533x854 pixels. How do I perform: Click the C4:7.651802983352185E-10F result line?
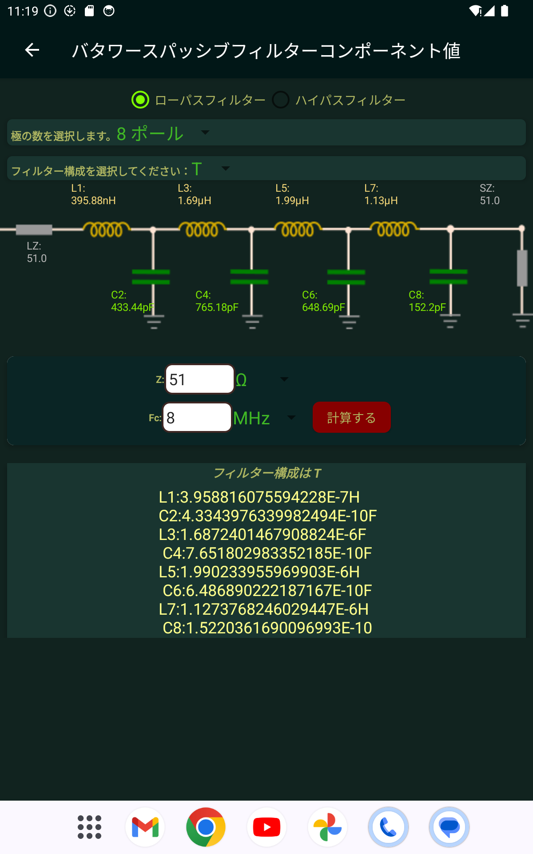pyautogui.click(x=267, y=553)
